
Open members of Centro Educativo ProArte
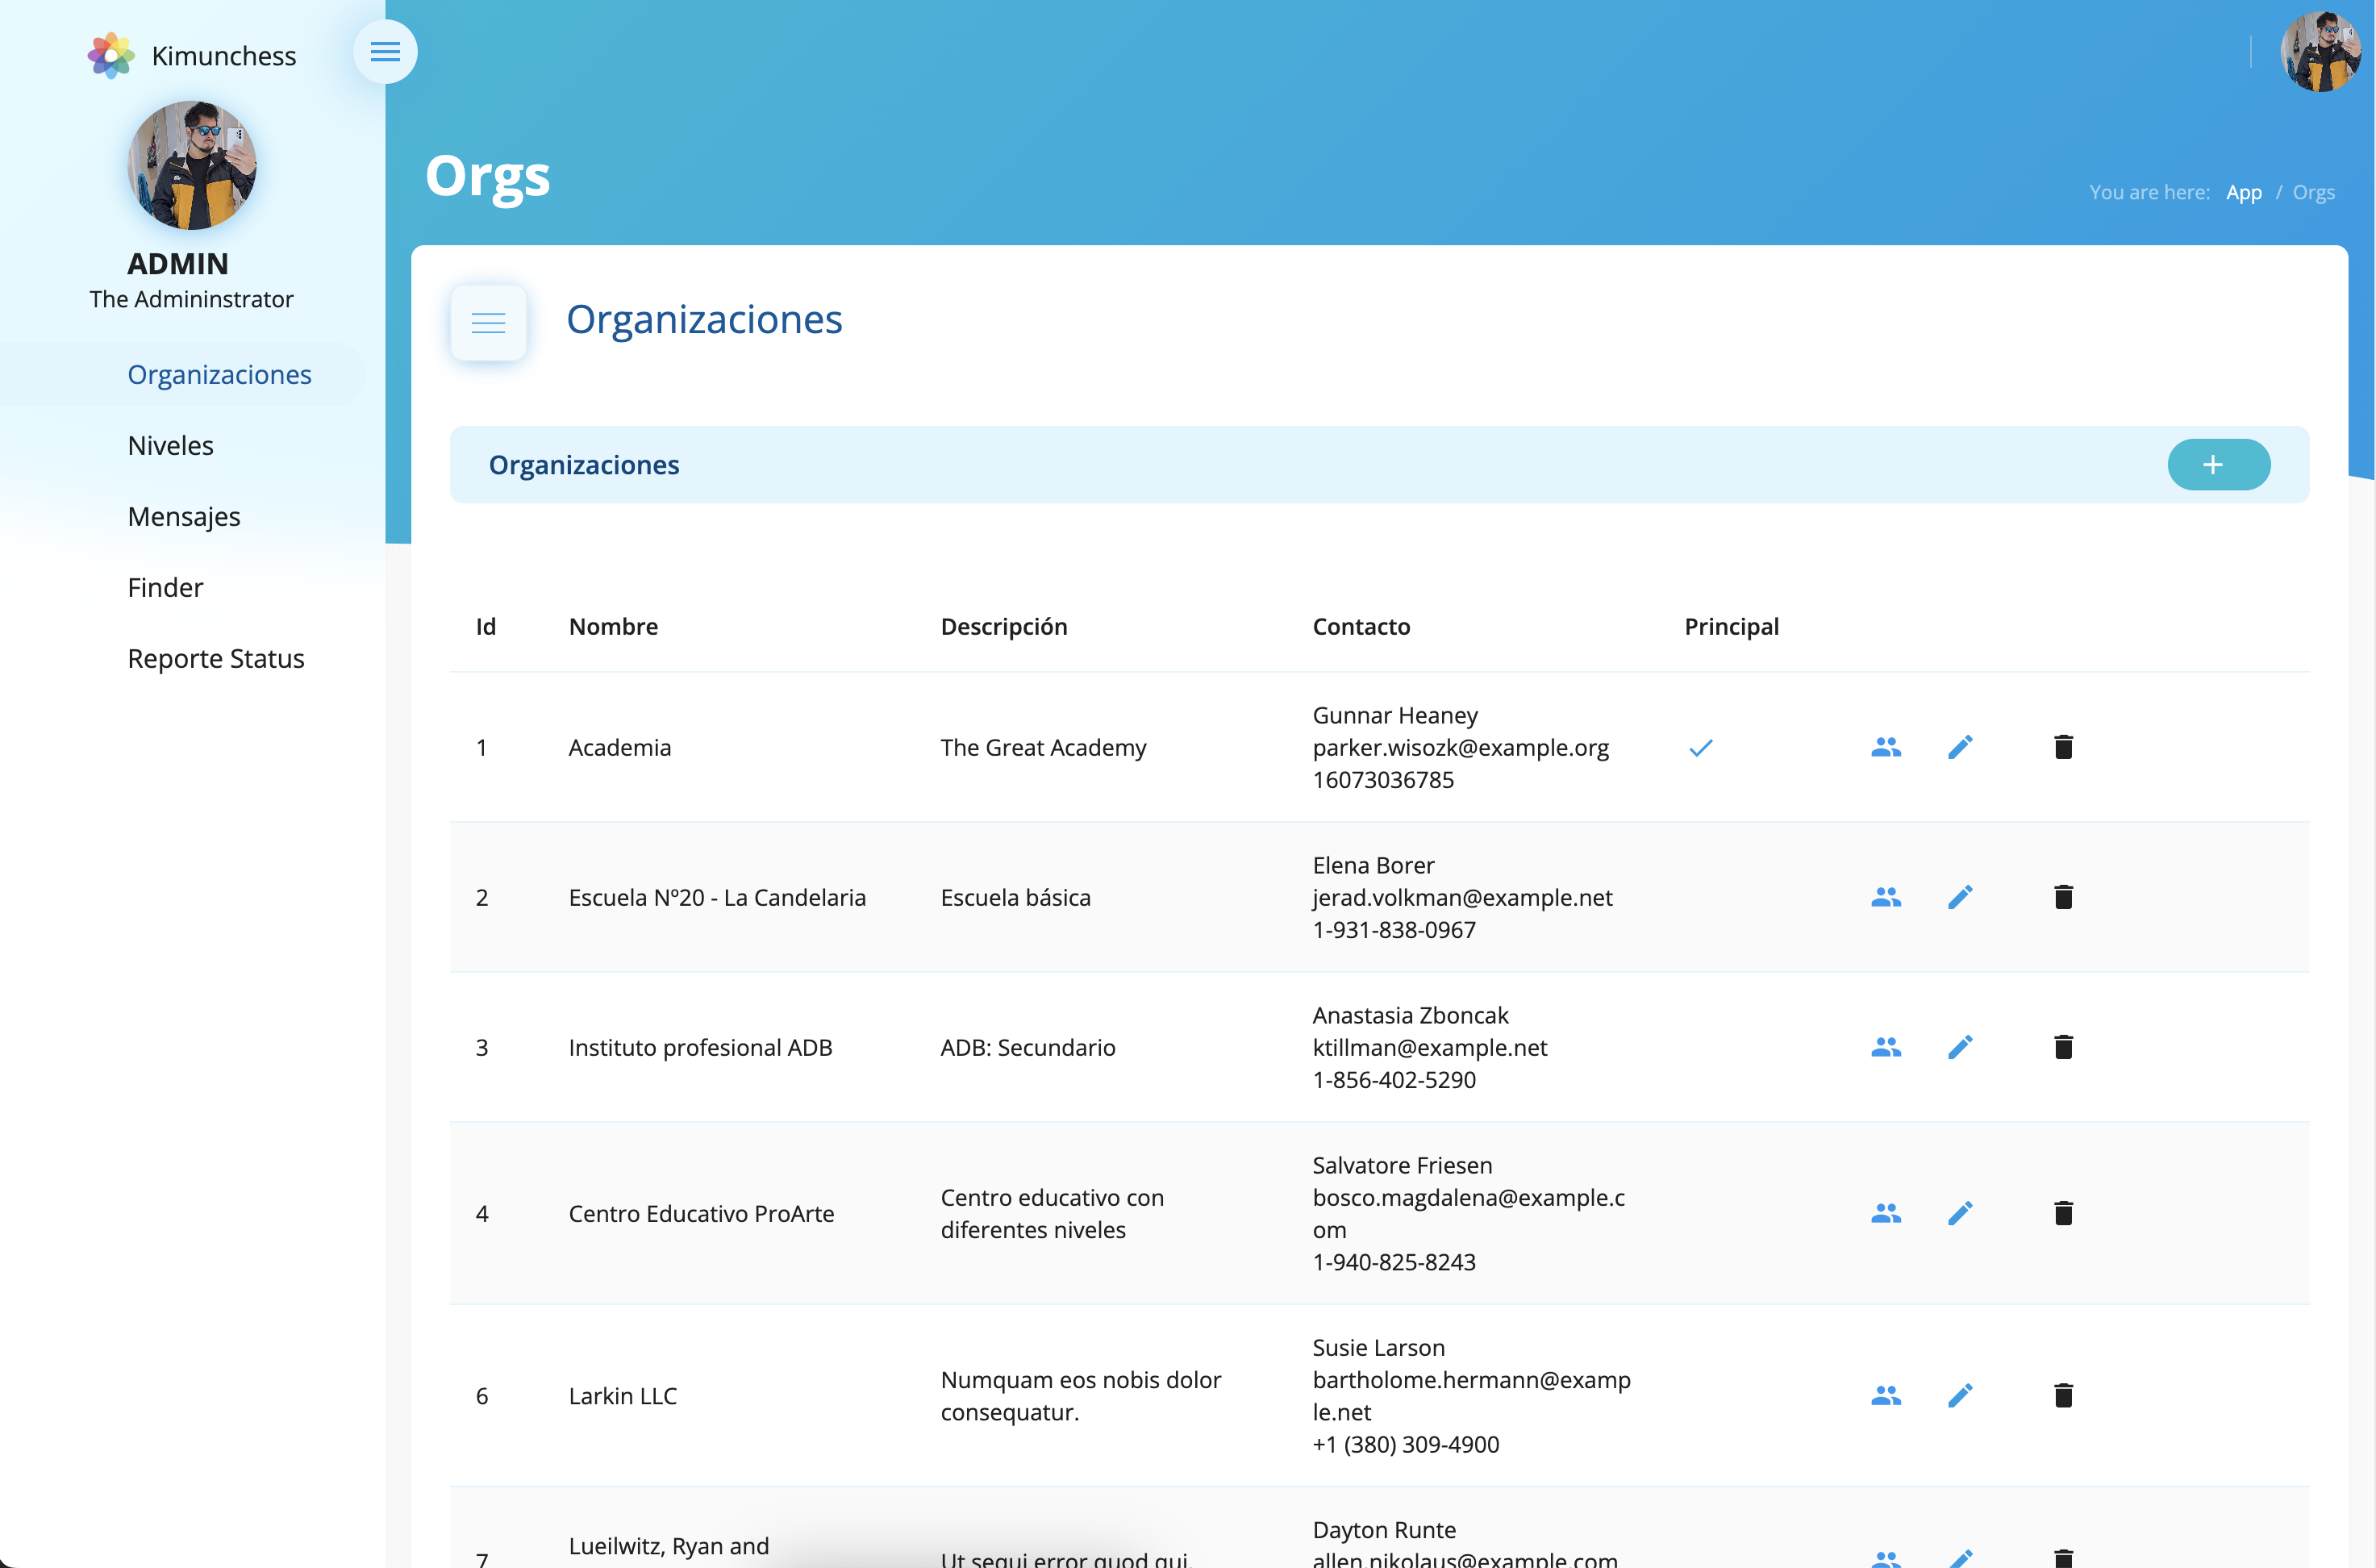tap(1885, 1213)
